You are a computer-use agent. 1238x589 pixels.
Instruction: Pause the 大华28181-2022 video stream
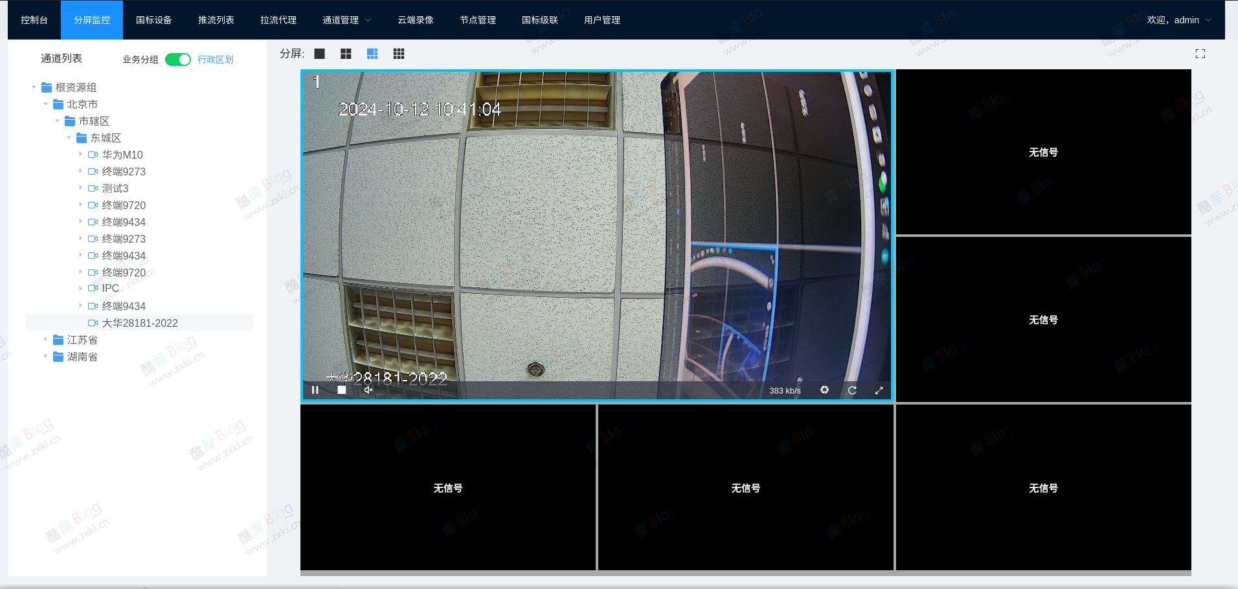[x=315, y=390]
